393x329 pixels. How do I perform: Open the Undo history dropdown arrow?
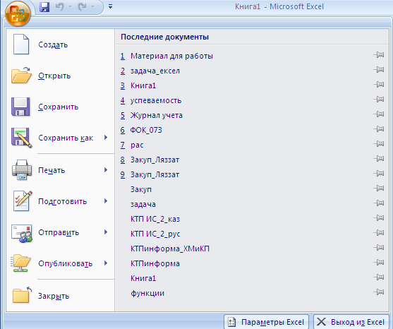(70, 7)
